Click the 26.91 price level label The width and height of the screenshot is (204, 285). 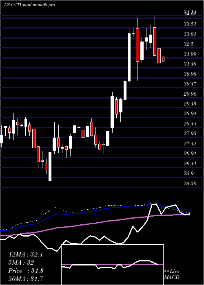190,153
